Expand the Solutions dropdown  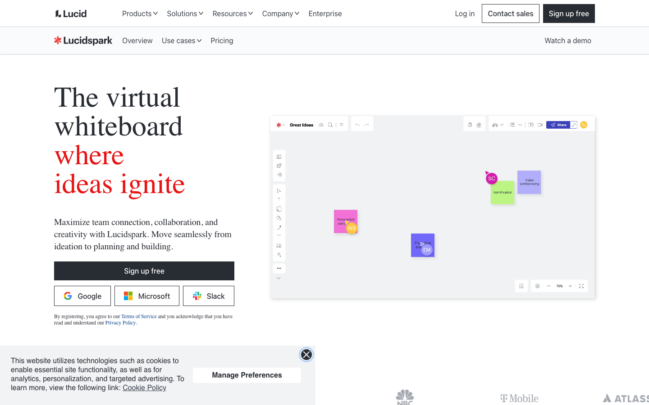185,13
